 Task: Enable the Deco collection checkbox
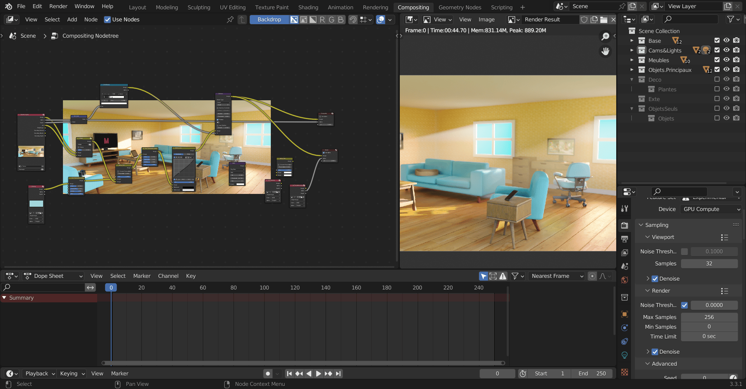[x=717, y=79]
